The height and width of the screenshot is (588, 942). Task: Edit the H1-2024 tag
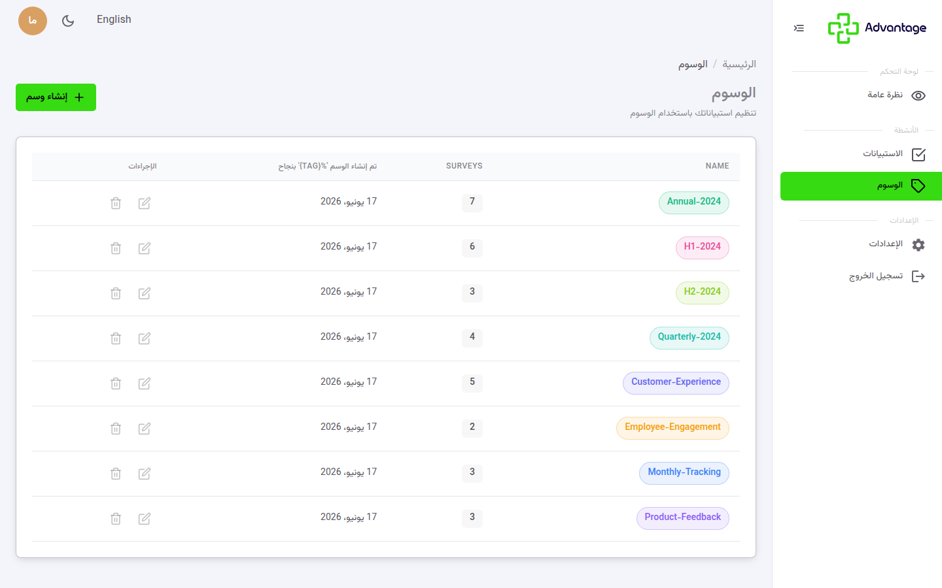click(x=145, y=248)
